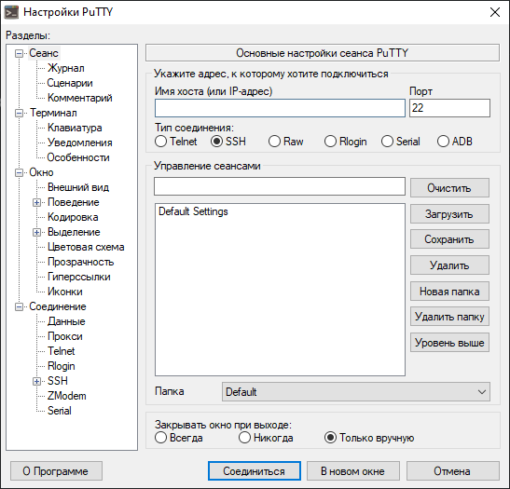Select Default Settings in the session list
Viewport: 510px width, 489px height.
[193, 211]
